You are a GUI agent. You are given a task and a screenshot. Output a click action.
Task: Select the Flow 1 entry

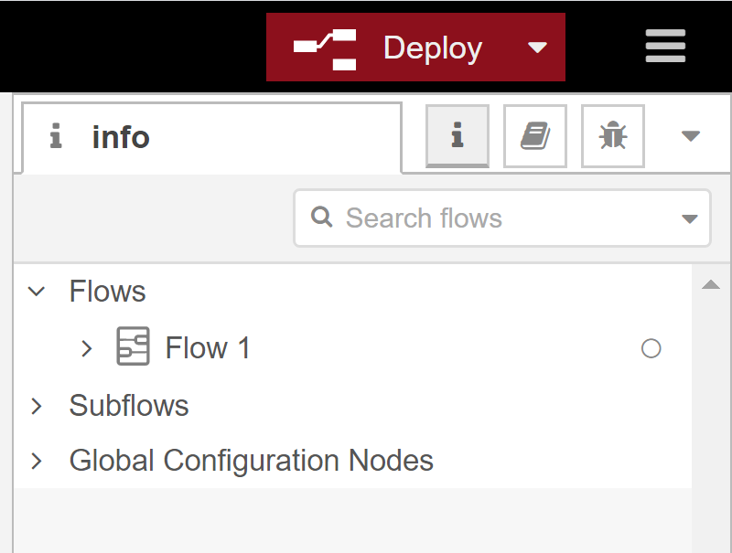[x=209, y=348]
